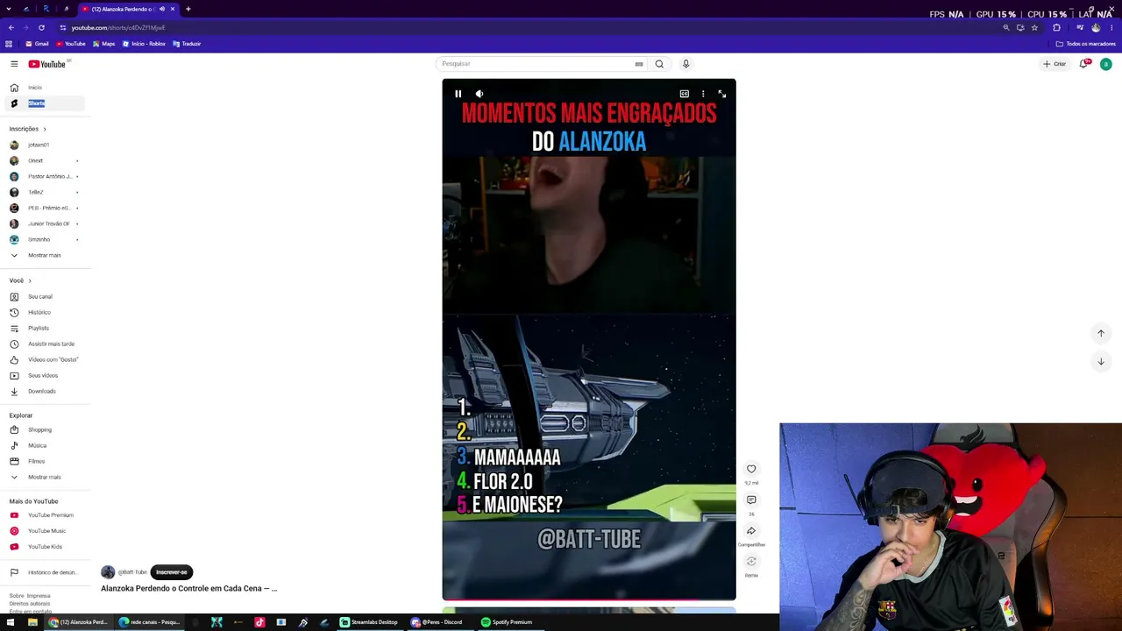Open the on-screen keyboard in search box

click(x=639, y=64)
